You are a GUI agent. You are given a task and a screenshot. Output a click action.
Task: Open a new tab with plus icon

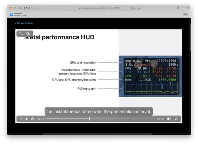183,8
